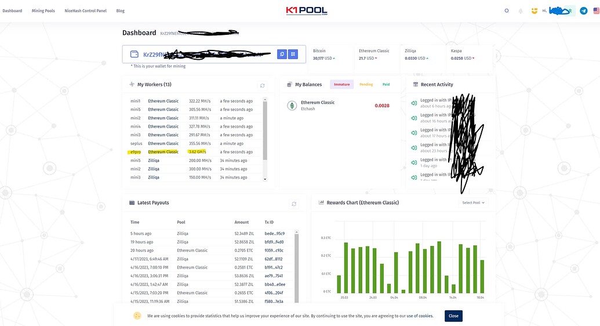
Task: Click Ethereum Classic in My Balances
Action: pos(318,102)
